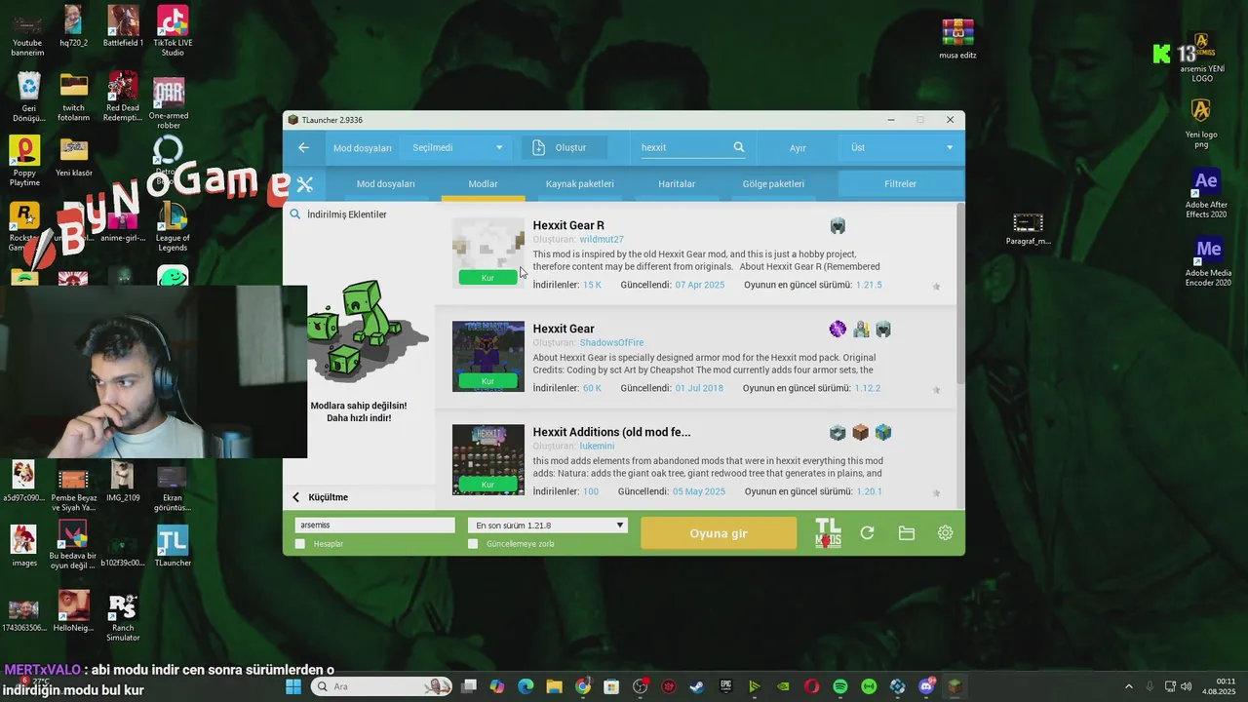Open the Yeni klasör desktop folder

(x=74, y=158)
